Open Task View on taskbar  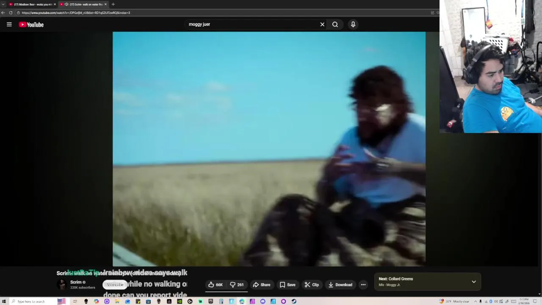coord(75,301)
